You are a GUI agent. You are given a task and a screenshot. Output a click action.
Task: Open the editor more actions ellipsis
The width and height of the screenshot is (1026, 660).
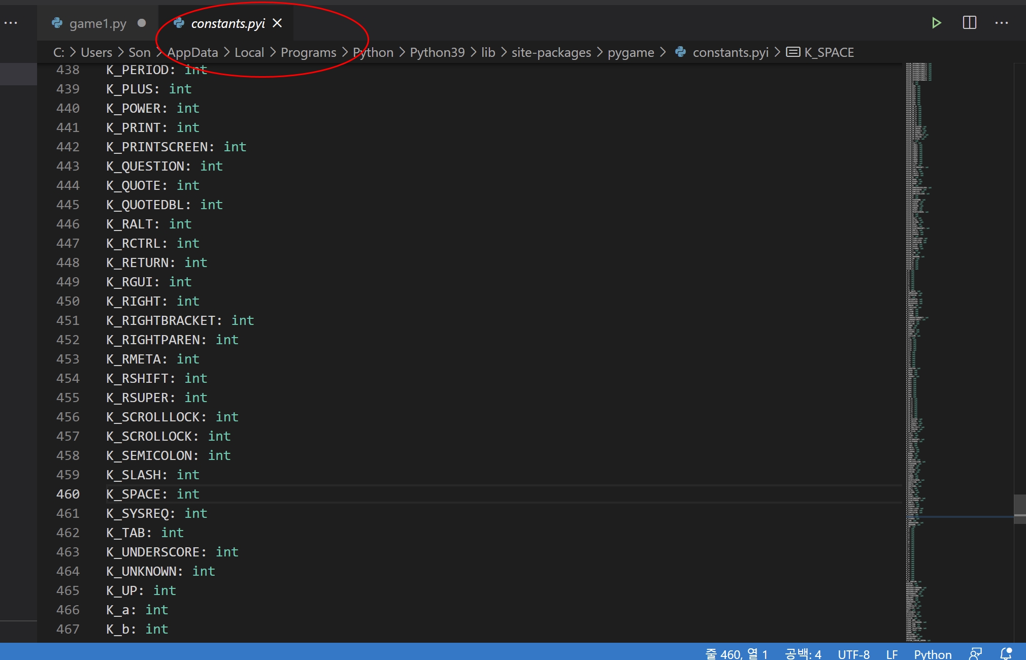click(x=1001, y=23)
